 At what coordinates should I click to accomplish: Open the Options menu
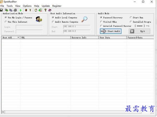pos(27,6)
